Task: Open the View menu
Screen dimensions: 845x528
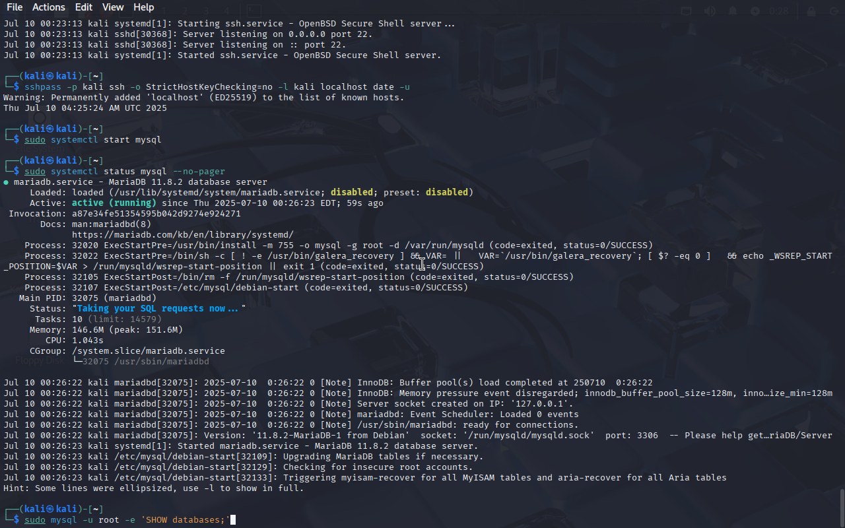Action: pos(113,7)
